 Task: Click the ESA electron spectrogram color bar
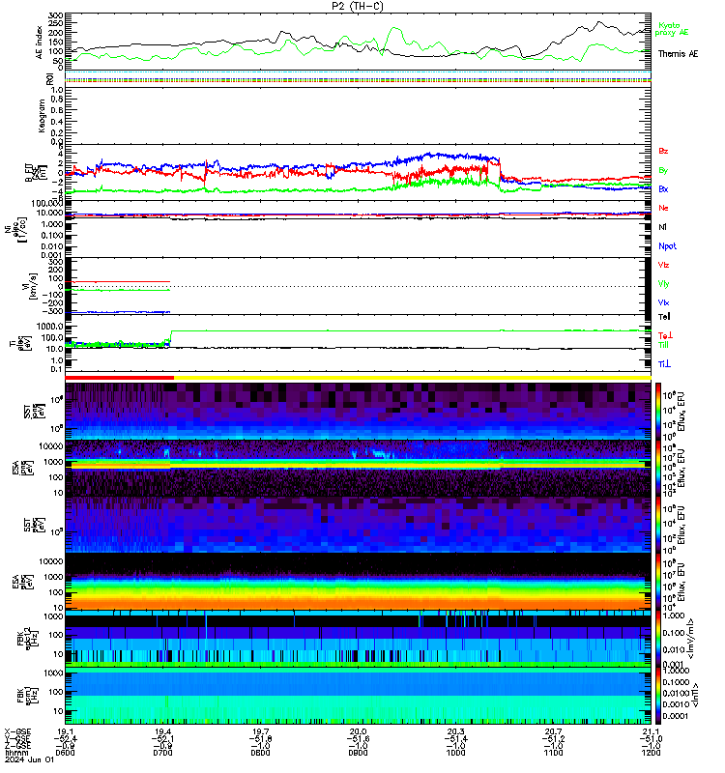click(x=658, y=582)
